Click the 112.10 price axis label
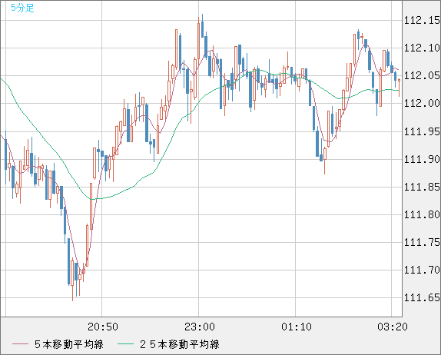Image resolution: width=441 pixels, height=355 pixels. coord(422,48)
